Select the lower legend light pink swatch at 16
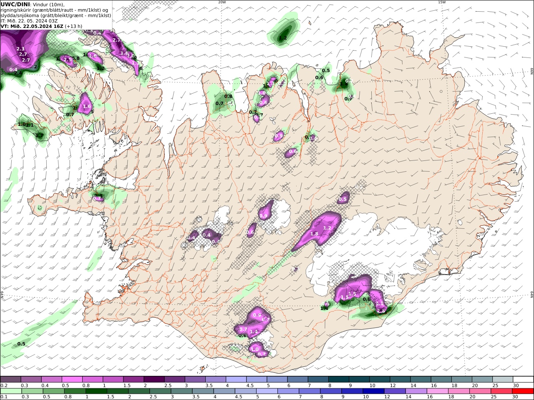The image size is (534, 400). tap(437, 391)
